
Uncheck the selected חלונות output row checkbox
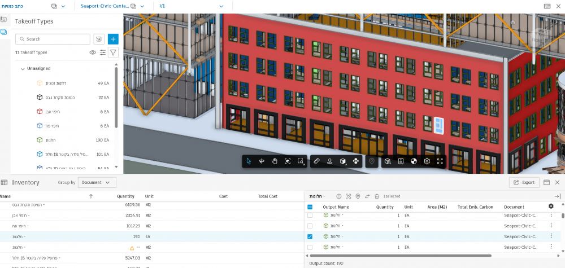pyautogui.click(x=310, y=236)
